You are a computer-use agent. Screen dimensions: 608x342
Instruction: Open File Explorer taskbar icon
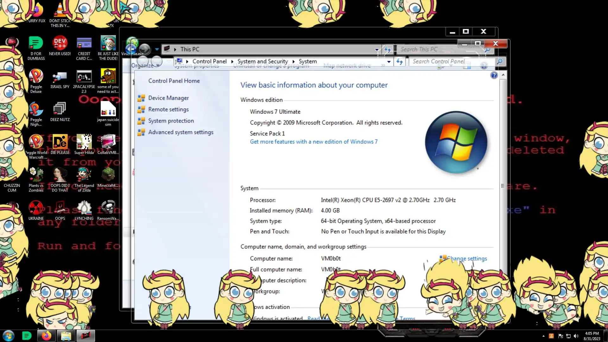coord(66,336)
